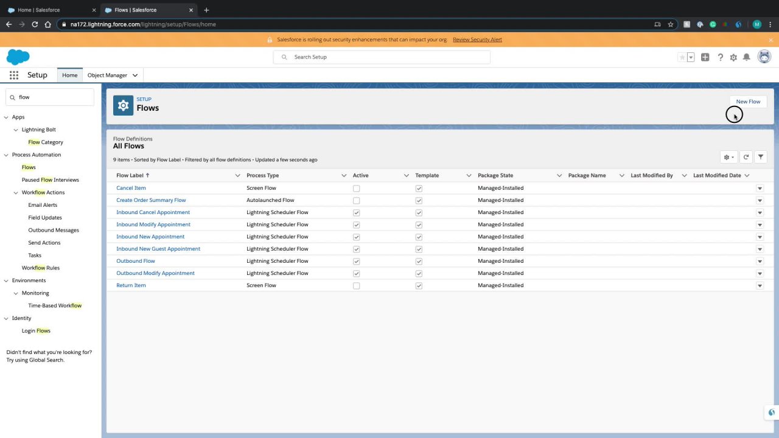Collapse the Process Automation section
The width and height of the screenshot is (779, 438).
6,155
